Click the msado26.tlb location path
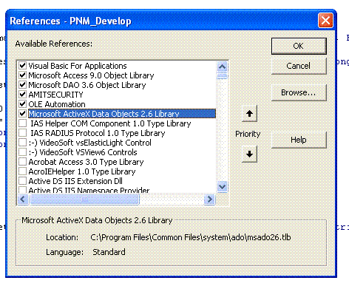Screen dimensions: 349x286 point(191,237)
